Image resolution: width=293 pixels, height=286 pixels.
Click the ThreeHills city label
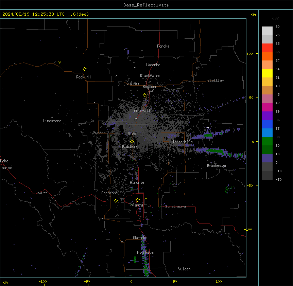pyautogui.click(x=183, y=142)
